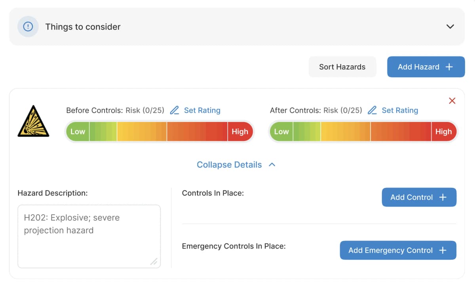
Task: Click inside the Hazard Description text box
Action: tap(89, 236)
